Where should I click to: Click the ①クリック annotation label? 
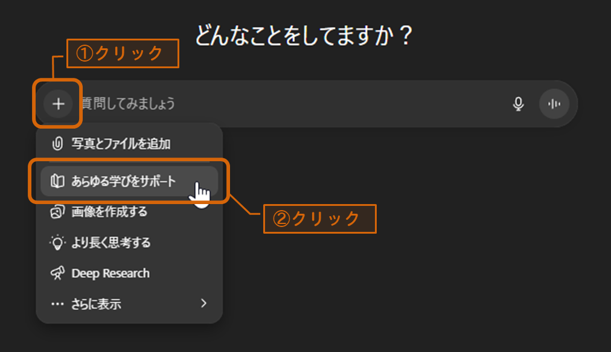[122, 53]
